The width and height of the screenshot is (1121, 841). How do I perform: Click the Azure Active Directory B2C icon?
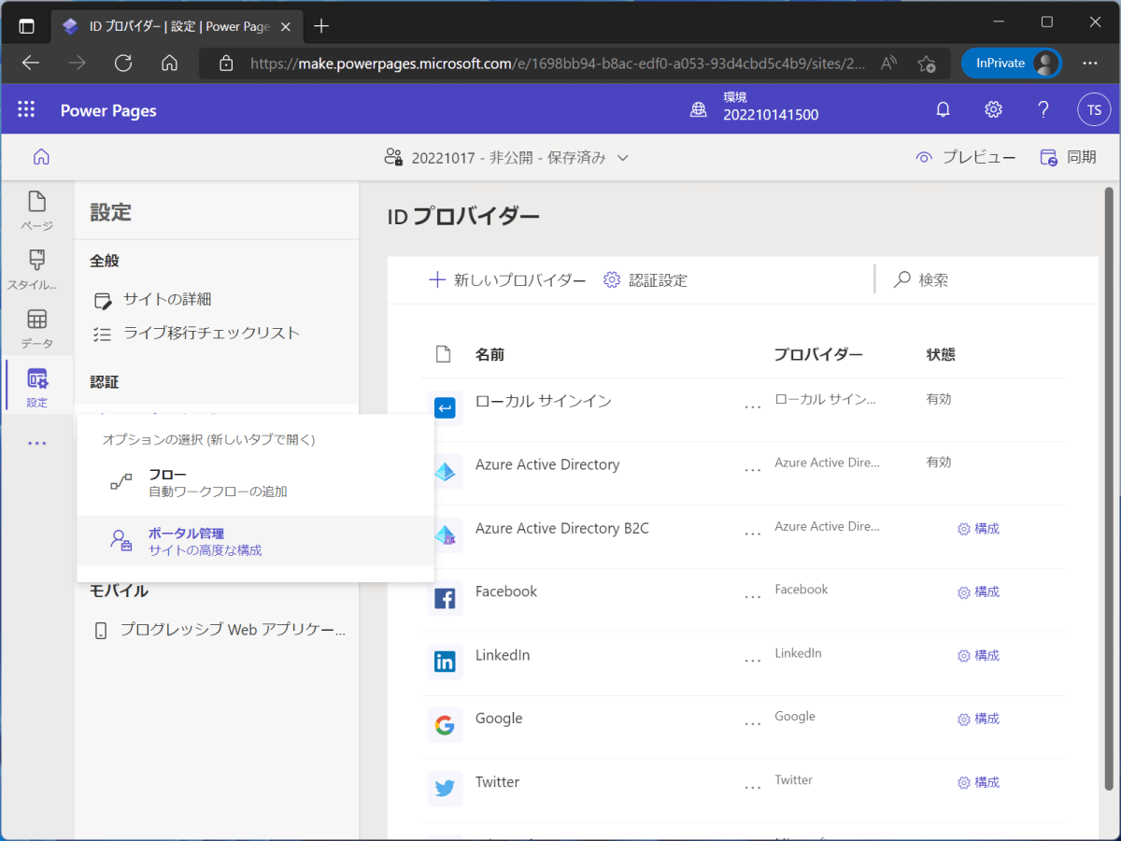click(x=445, y=535)
